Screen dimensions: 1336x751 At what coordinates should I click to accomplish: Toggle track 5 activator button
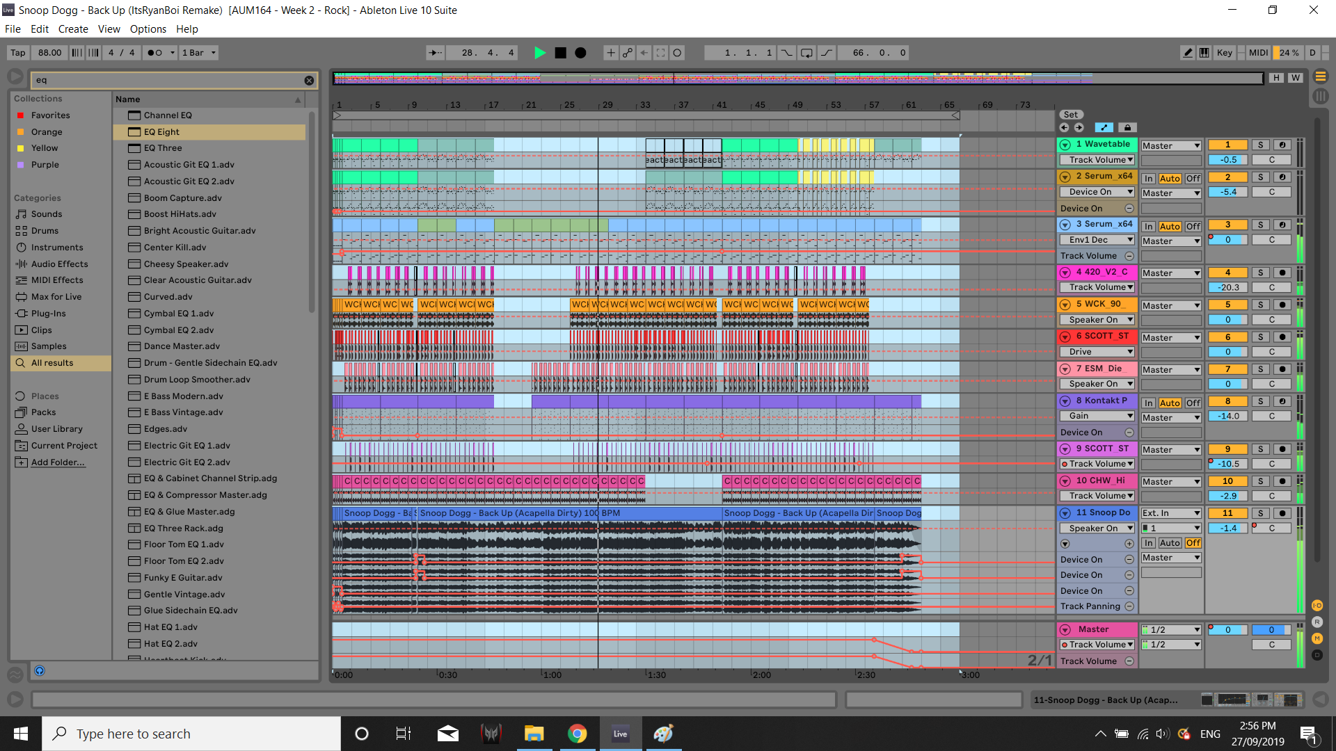click(1227, 305)
